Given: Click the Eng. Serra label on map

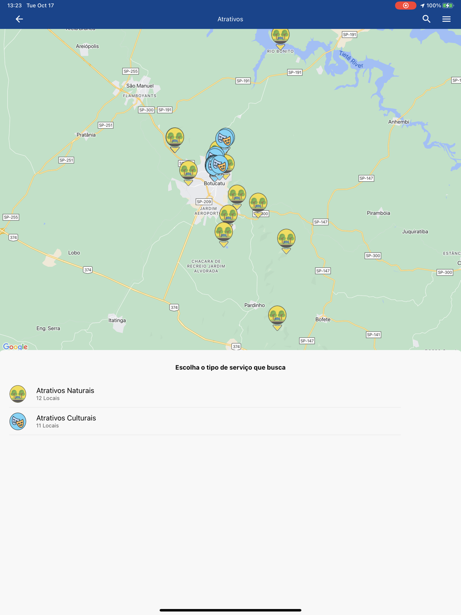Looking at the screenshot, I should [x=48, y=328].
